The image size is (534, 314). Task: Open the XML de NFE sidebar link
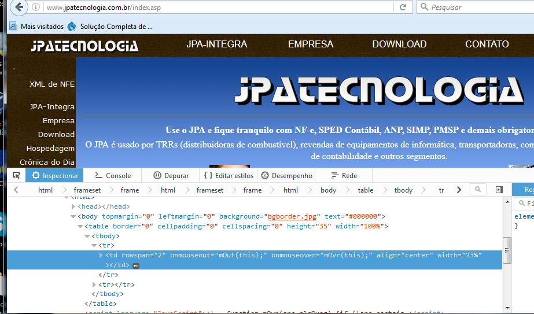pos(51,84)
